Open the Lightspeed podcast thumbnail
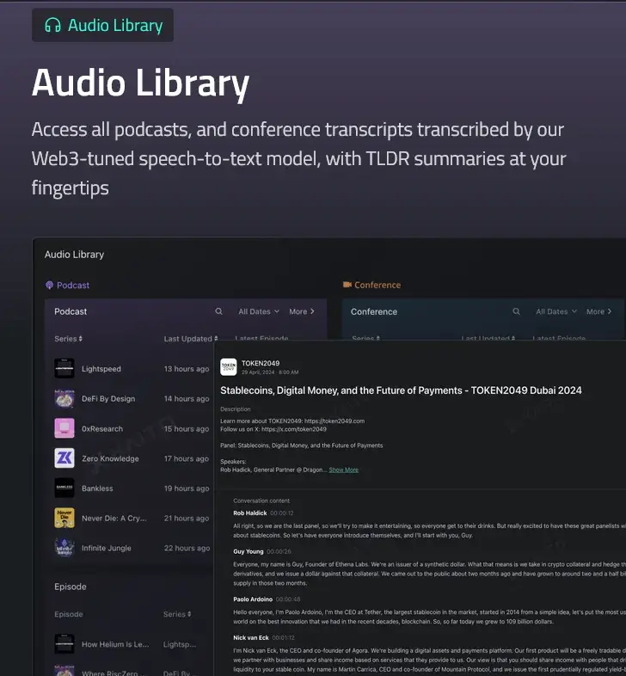Screen dimensions: 626x676 (64, 369)
